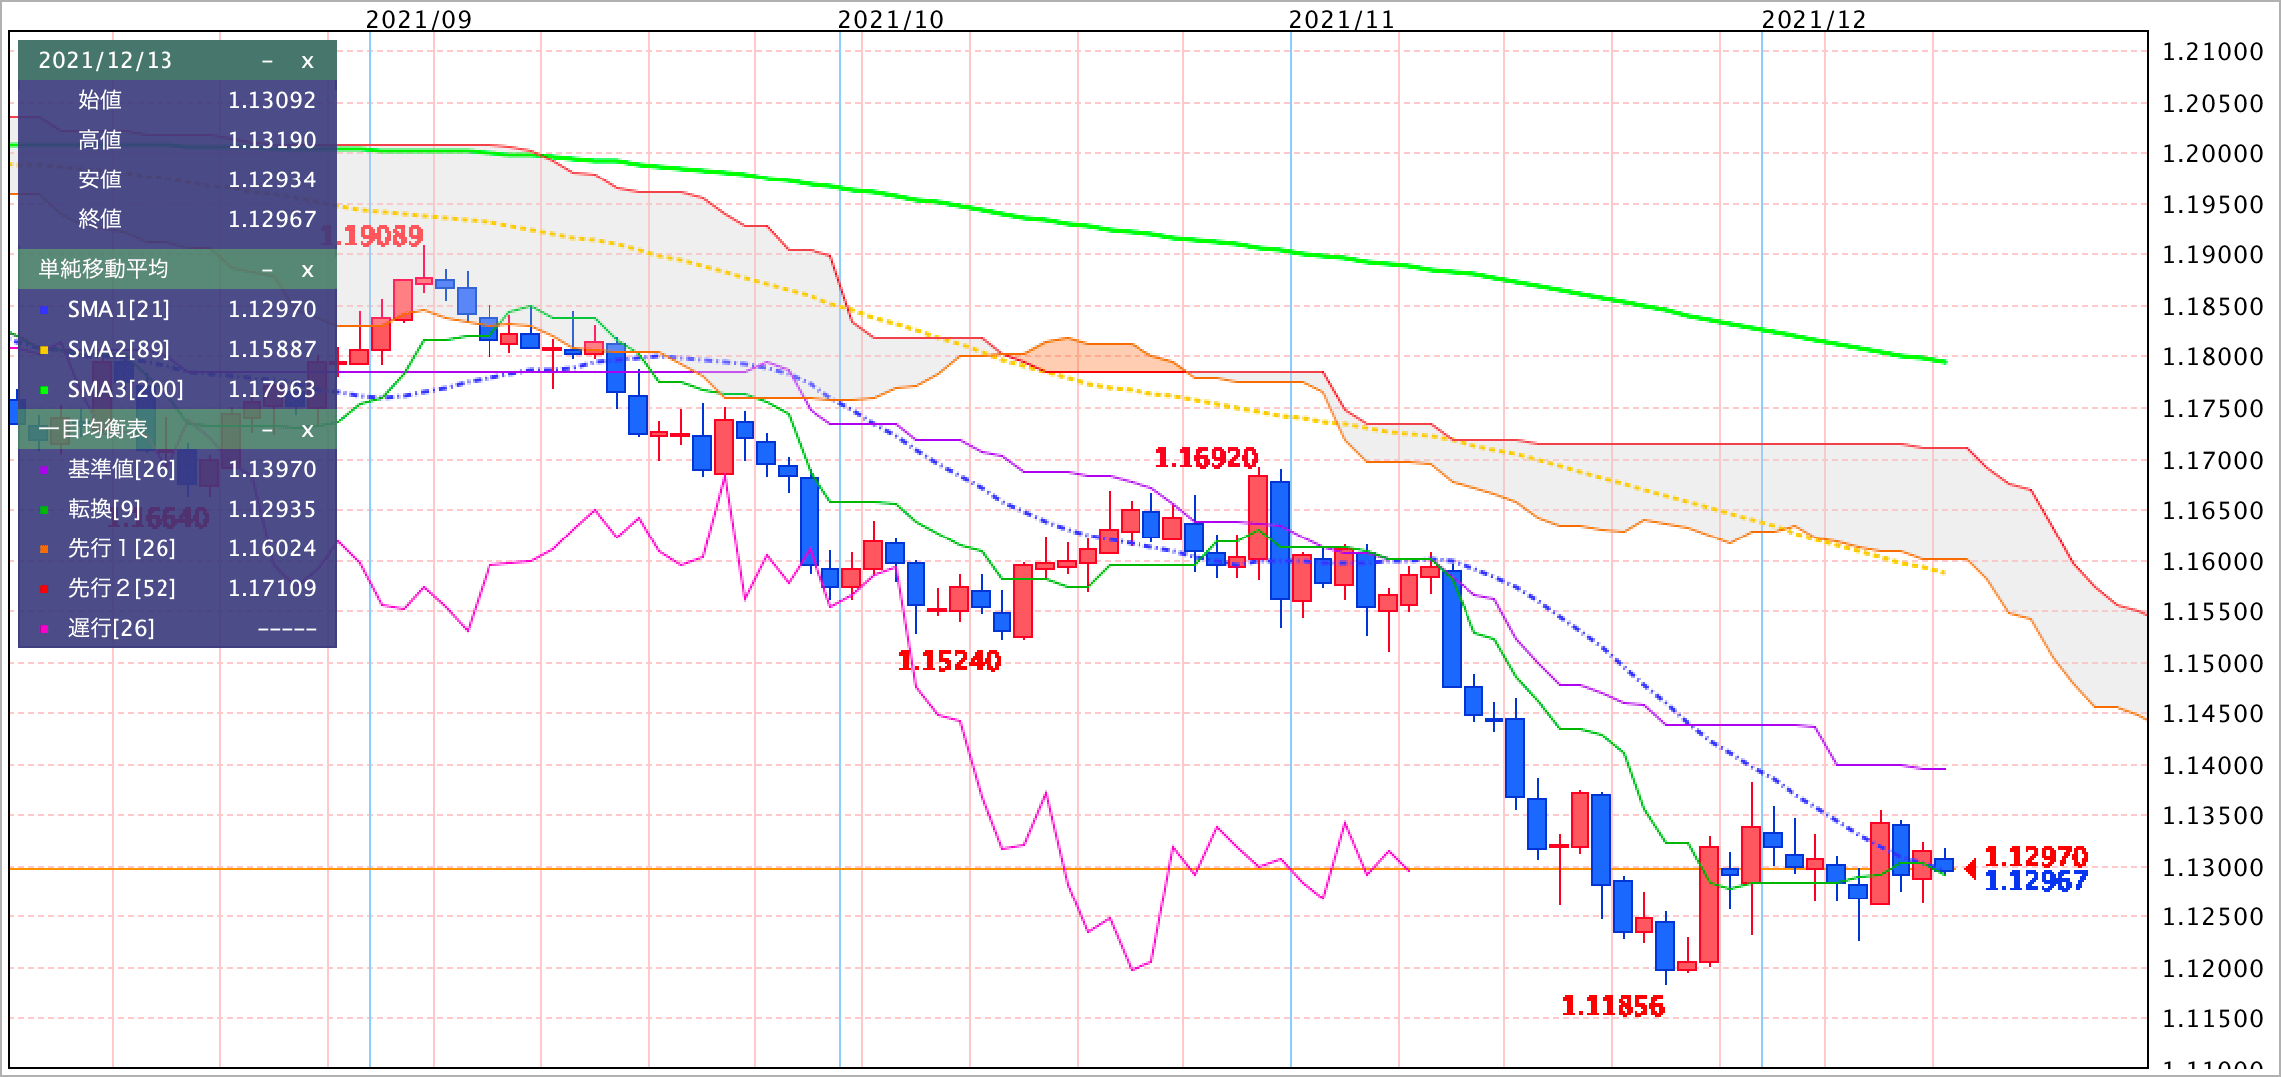Click the 先行1[26] orange color marker
The image size is (2281, 1077).
pos(44,549)
